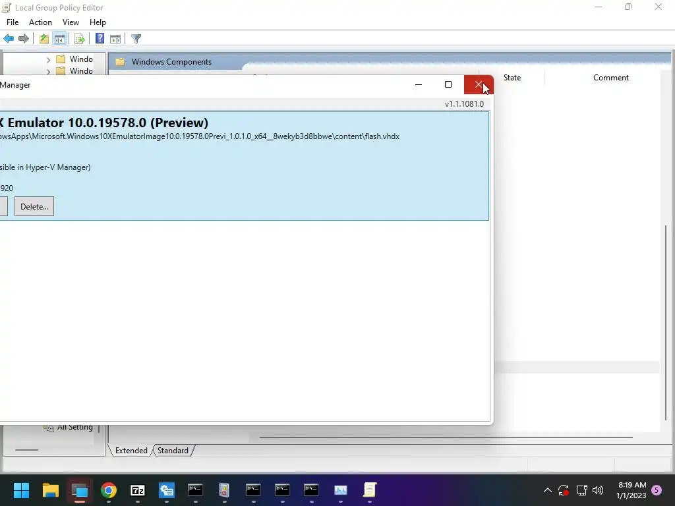
Task: Click the active emulator app taskbar icon
Action: (80, 490)
